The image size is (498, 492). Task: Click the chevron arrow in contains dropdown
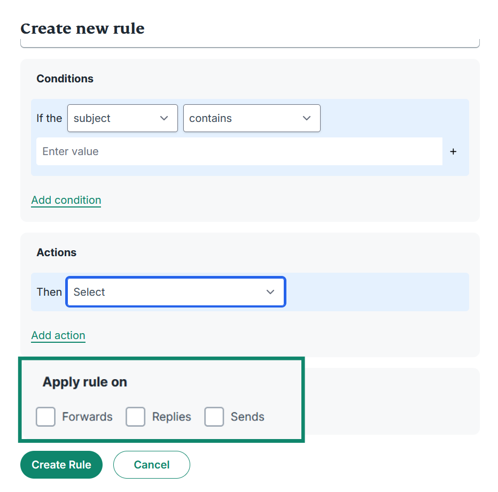click(x=307, y=118)
